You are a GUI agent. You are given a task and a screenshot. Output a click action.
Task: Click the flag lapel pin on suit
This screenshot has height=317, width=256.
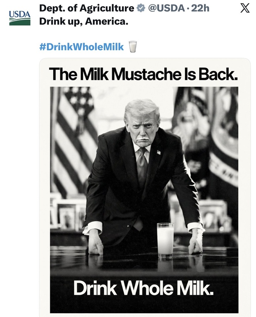[x=159, y=152]
